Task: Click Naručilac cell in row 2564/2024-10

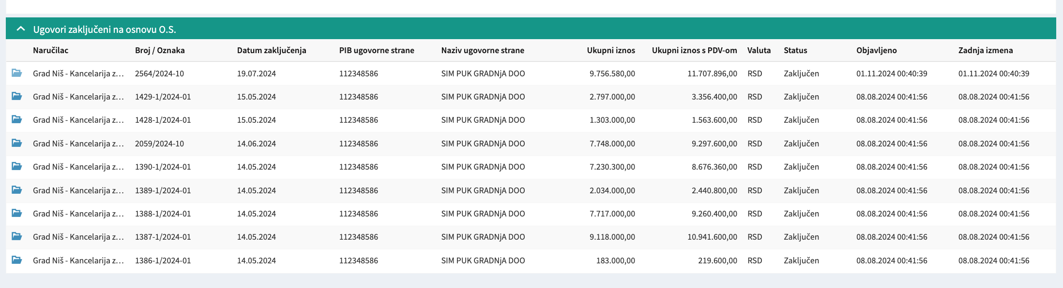Action: (x=78, y=73)
